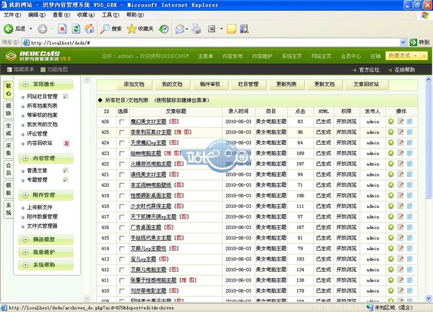Click the IE History toolbar icon

(164, 28)
